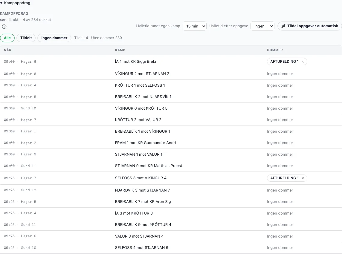Remove AFTURELDING 1 from SELFOSS 3 mot VÍKINGUR 4
Viewport: 342px width, 254px height.
tap(303, 178)
